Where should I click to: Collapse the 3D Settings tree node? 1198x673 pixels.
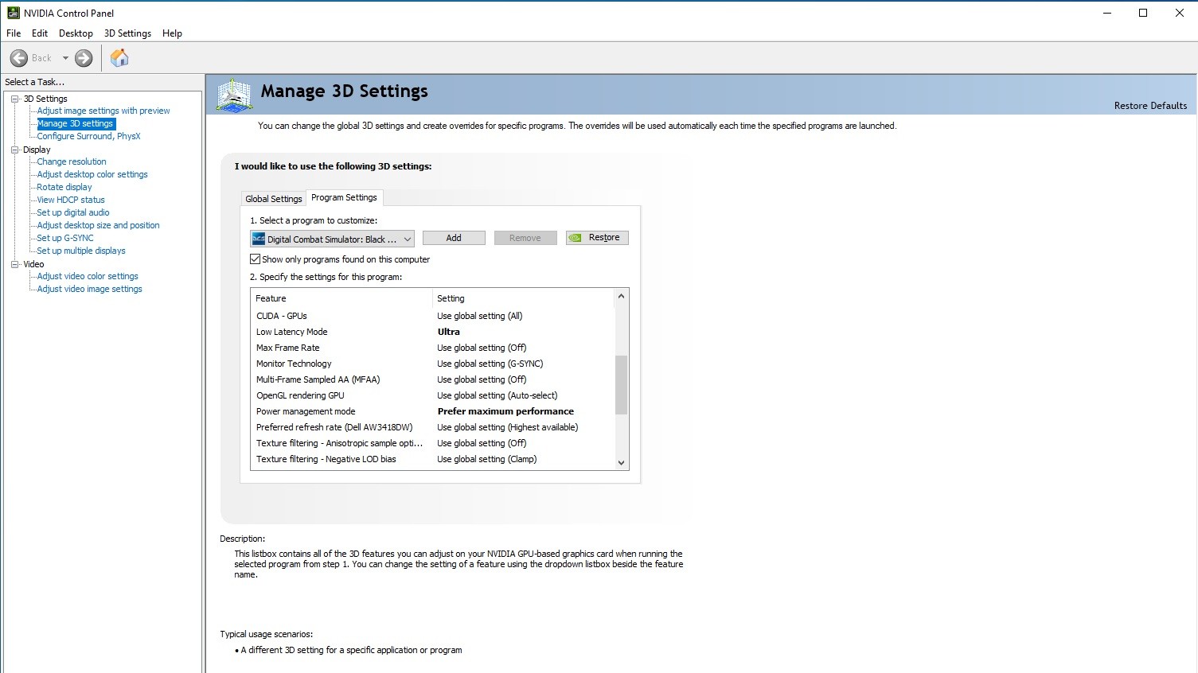point(15,99)
